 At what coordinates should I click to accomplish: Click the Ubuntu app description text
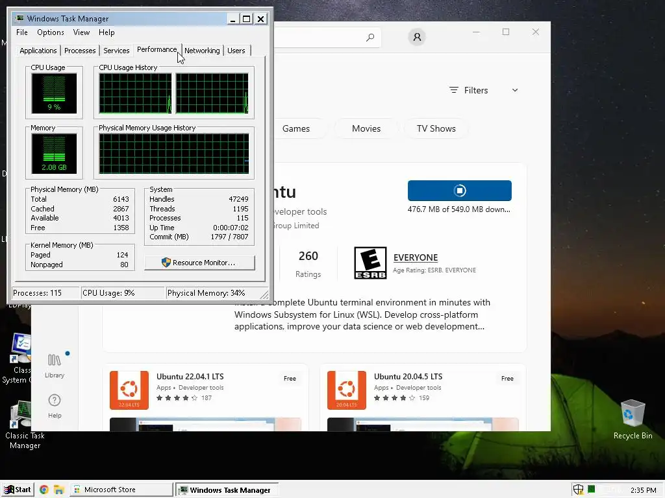362,314
